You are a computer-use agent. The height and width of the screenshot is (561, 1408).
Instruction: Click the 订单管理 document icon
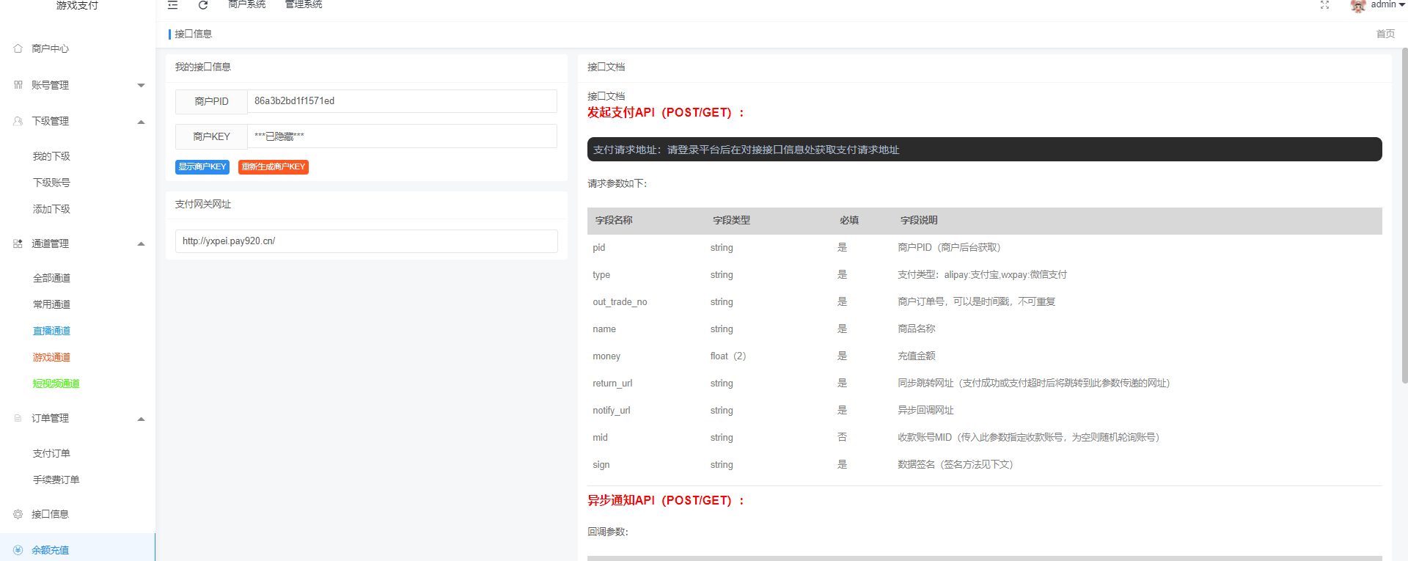(x=18, y=418)
